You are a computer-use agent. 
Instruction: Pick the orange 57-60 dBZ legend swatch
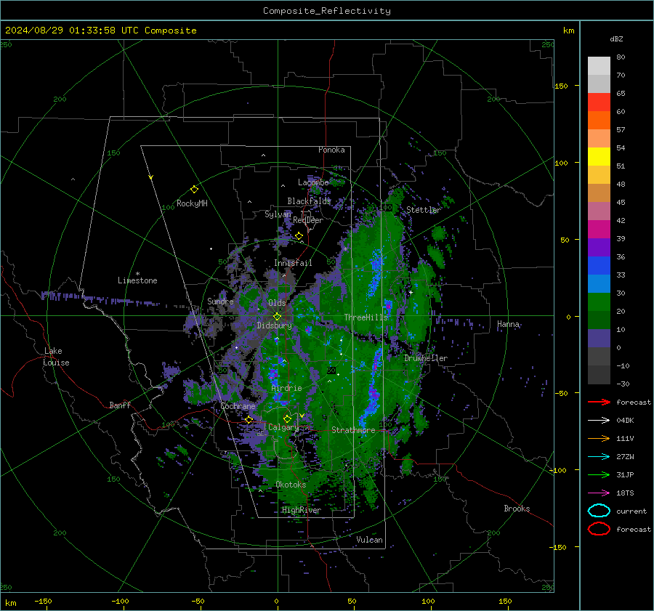point(599,121)
